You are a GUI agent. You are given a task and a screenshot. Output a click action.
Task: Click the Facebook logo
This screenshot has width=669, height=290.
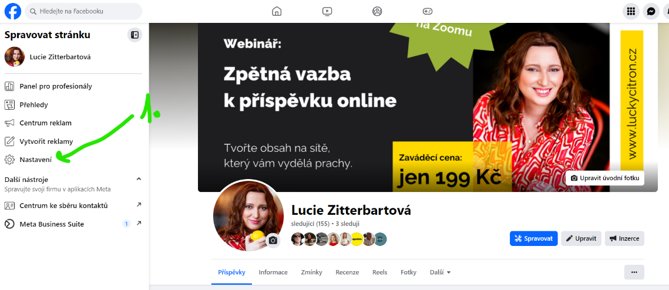tap(13, 12)
